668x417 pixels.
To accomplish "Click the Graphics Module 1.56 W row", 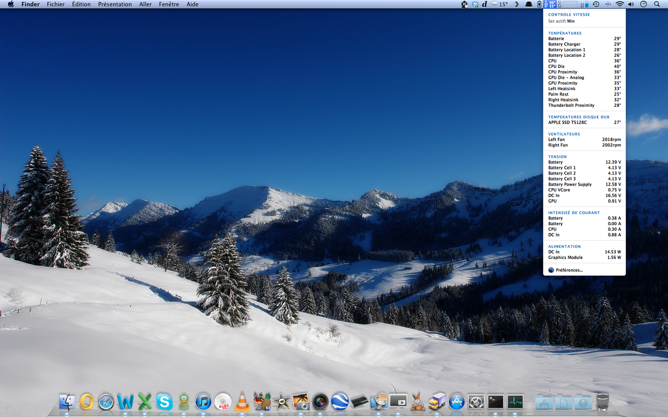I will (584, 257).
